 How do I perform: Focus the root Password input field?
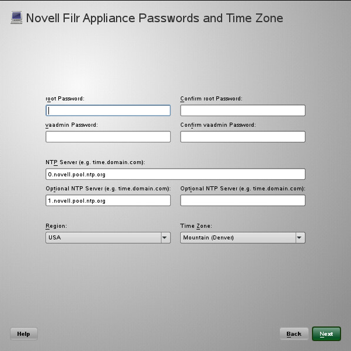[108, 110]
